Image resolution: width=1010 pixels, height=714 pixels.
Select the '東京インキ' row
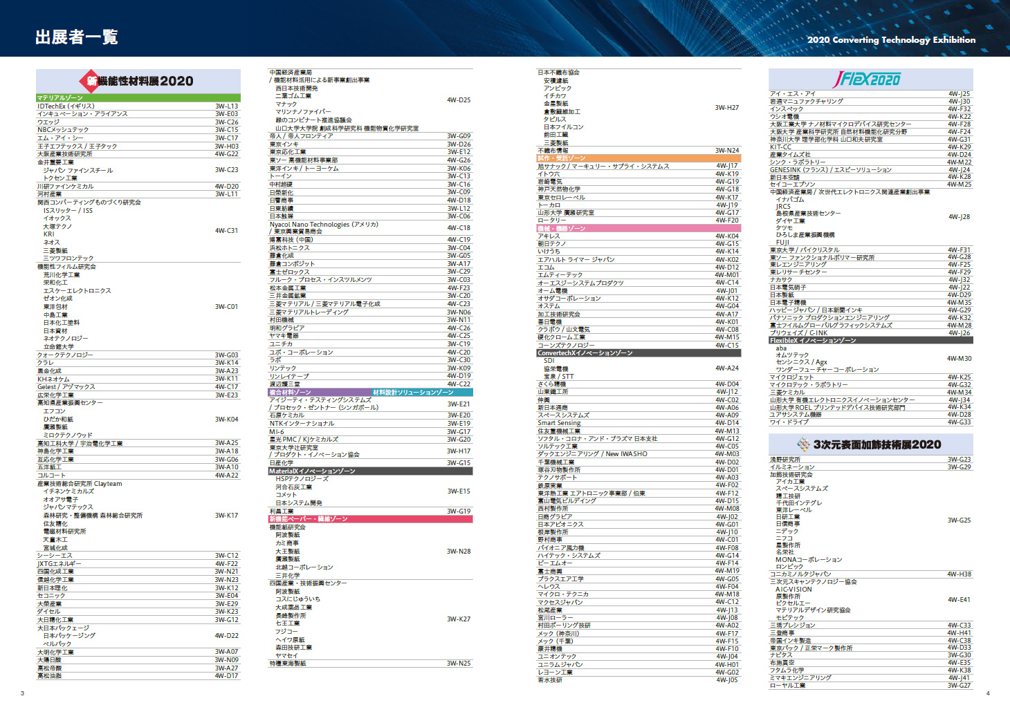point(370,144)
